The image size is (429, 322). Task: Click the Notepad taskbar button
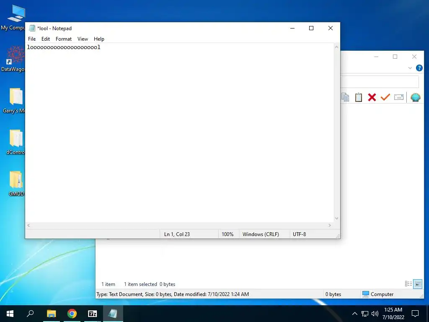pos(113,314)
